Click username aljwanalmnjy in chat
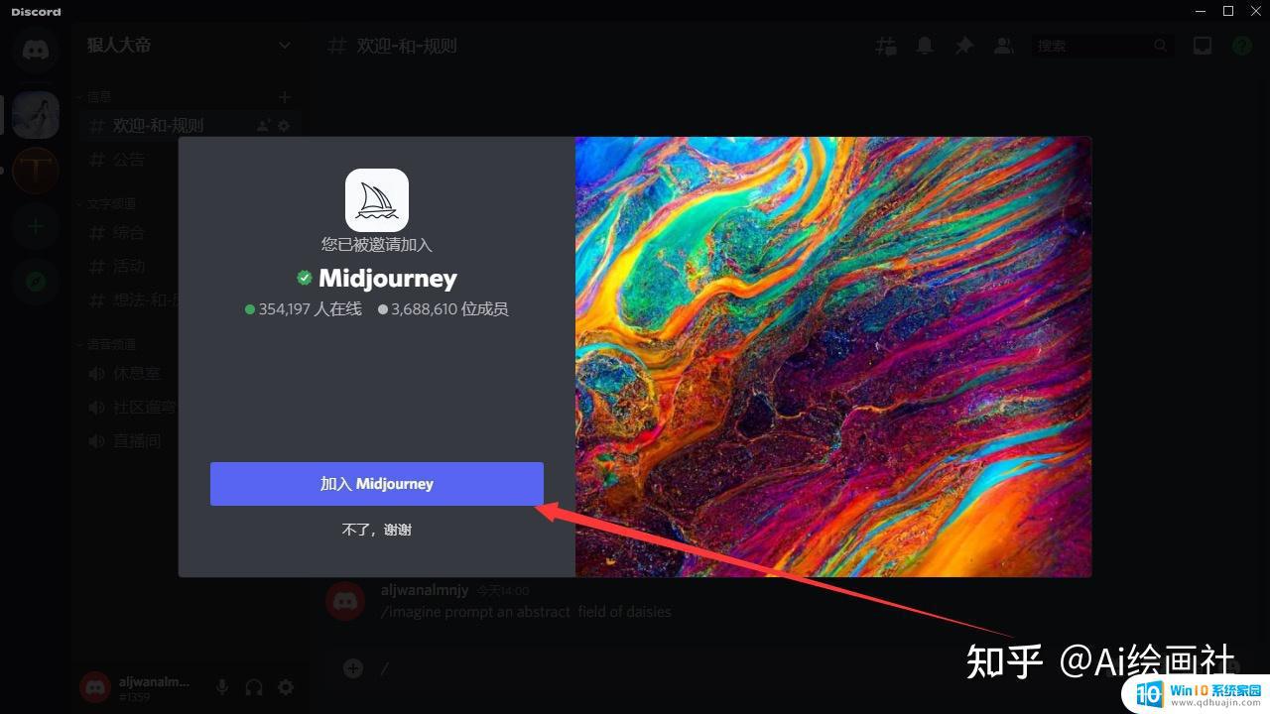 [425, 590]
